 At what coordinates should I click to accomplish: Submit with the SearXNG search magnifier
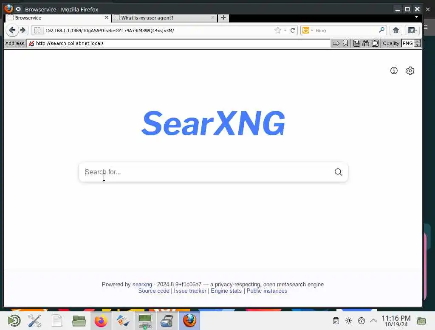338,172
